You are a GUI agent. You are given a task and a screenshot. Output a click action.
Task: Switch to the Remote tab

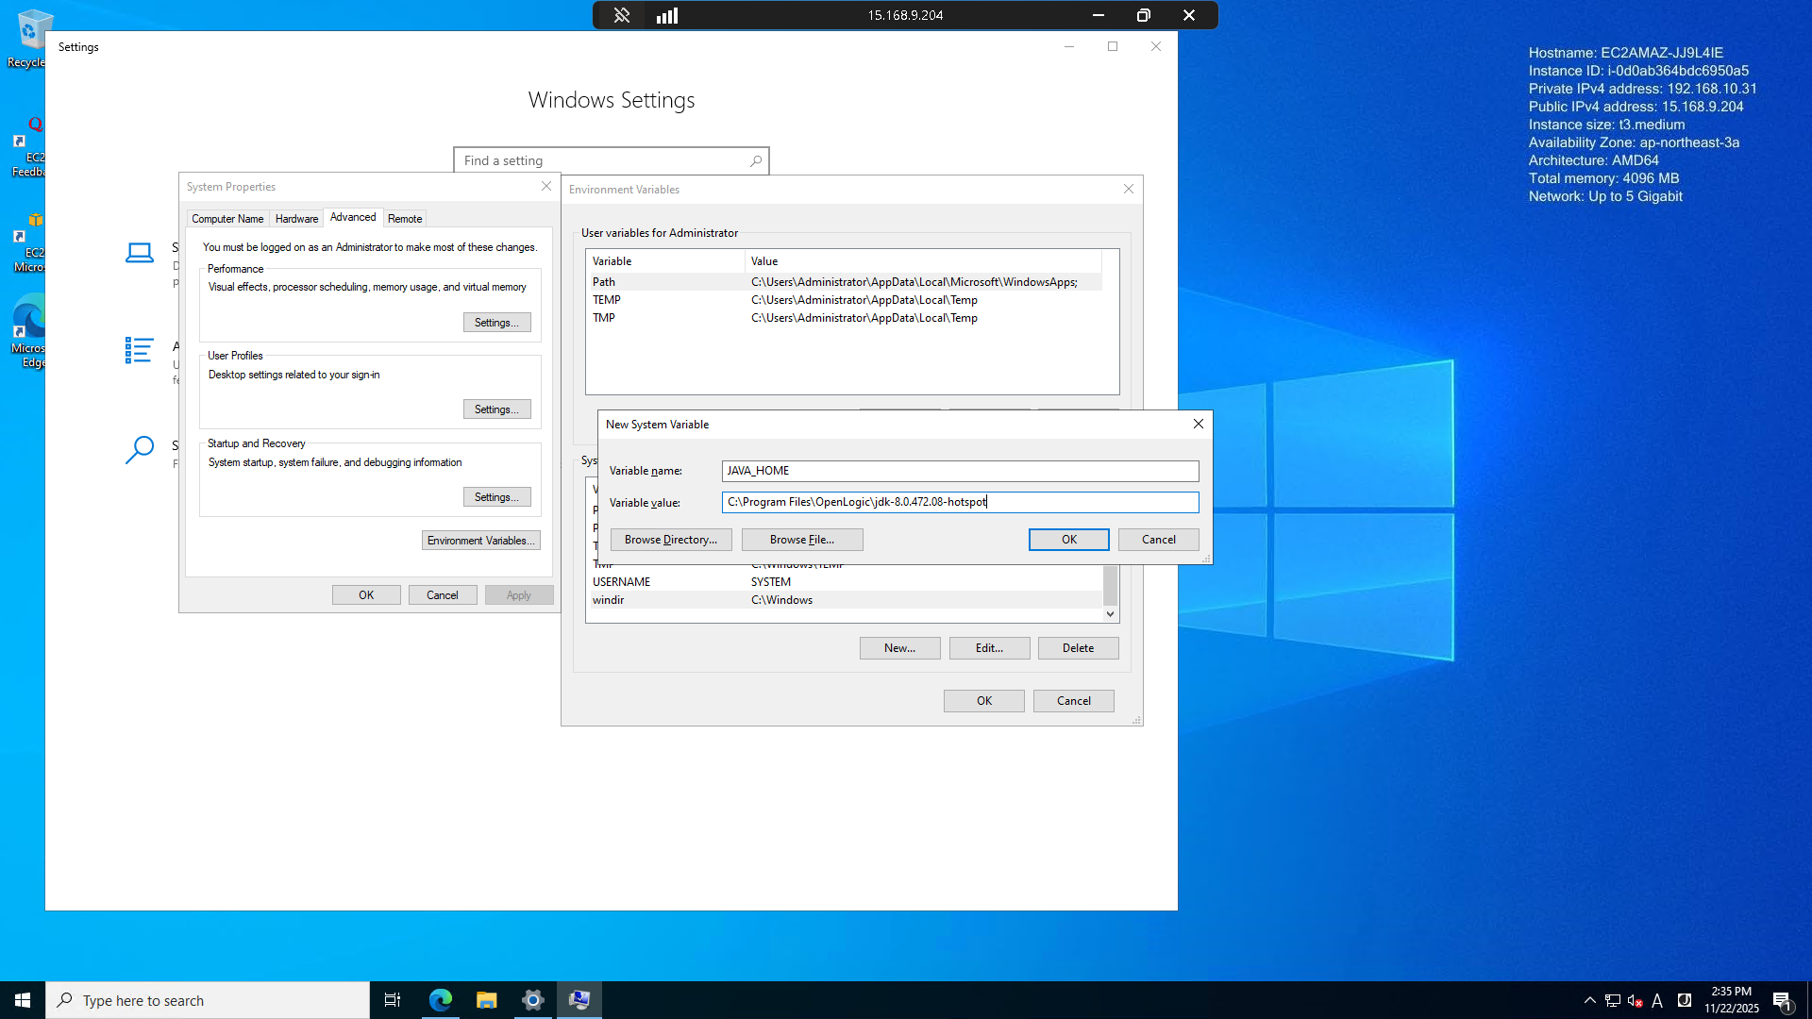(405, 219)
